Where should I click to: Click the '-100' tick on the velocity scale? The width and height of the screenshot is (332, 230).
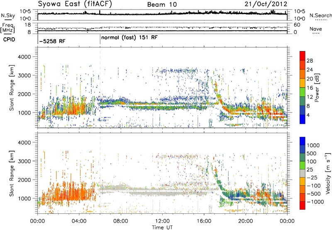[x=314, y=186]
